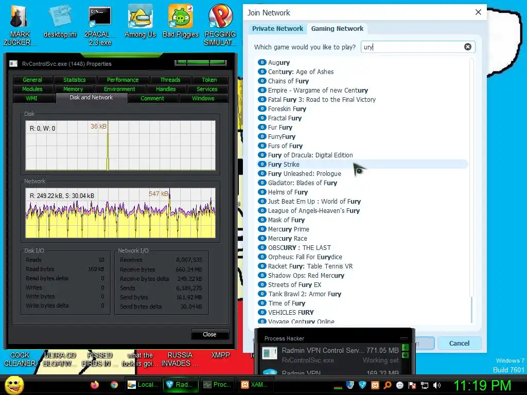Screen dimensions: 527x395
Task: Click the Process Hacker graph tray icon
Action: pyautogui.click(x=338, y=387)
